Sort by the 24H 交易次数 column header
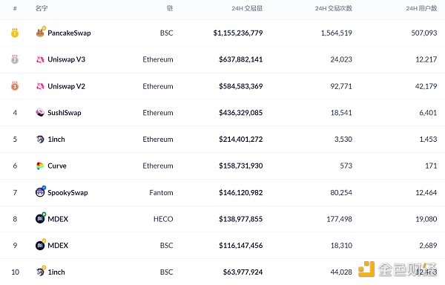This screenshot has height=285, width=445. point(334,8)
